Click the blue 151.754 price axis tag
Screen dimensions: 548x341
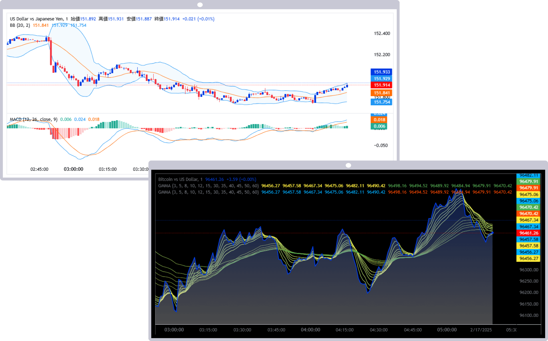coord(381,102)
